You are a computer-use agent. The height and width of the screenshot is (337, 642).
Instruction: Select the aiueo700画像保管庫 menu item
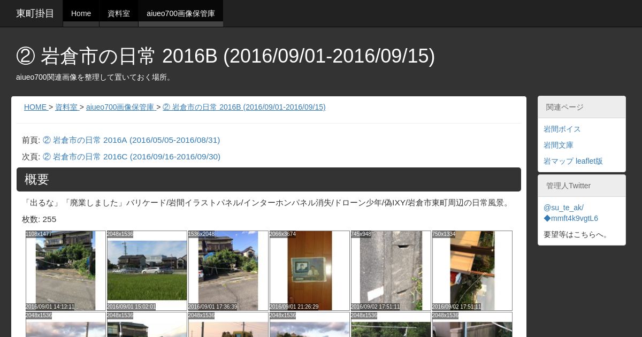[x=181, y=13]
